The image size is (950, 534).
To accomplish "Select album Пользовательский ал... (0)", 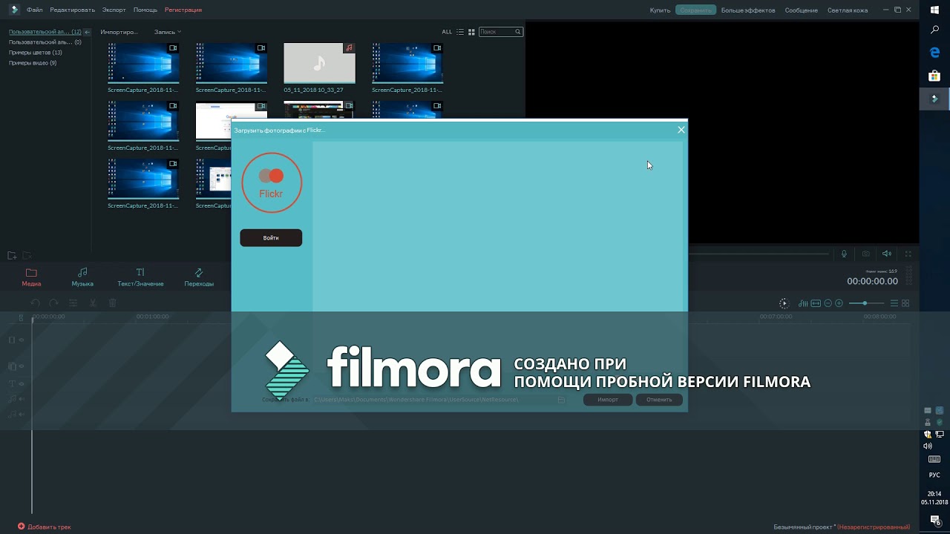I will coord(45,42).
